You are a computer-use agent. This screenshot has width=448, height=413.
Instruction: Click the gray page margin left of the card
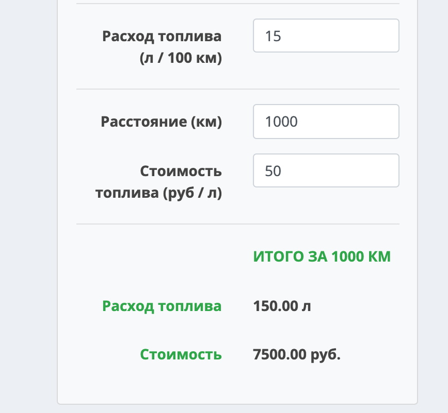(x=28, y=206)
